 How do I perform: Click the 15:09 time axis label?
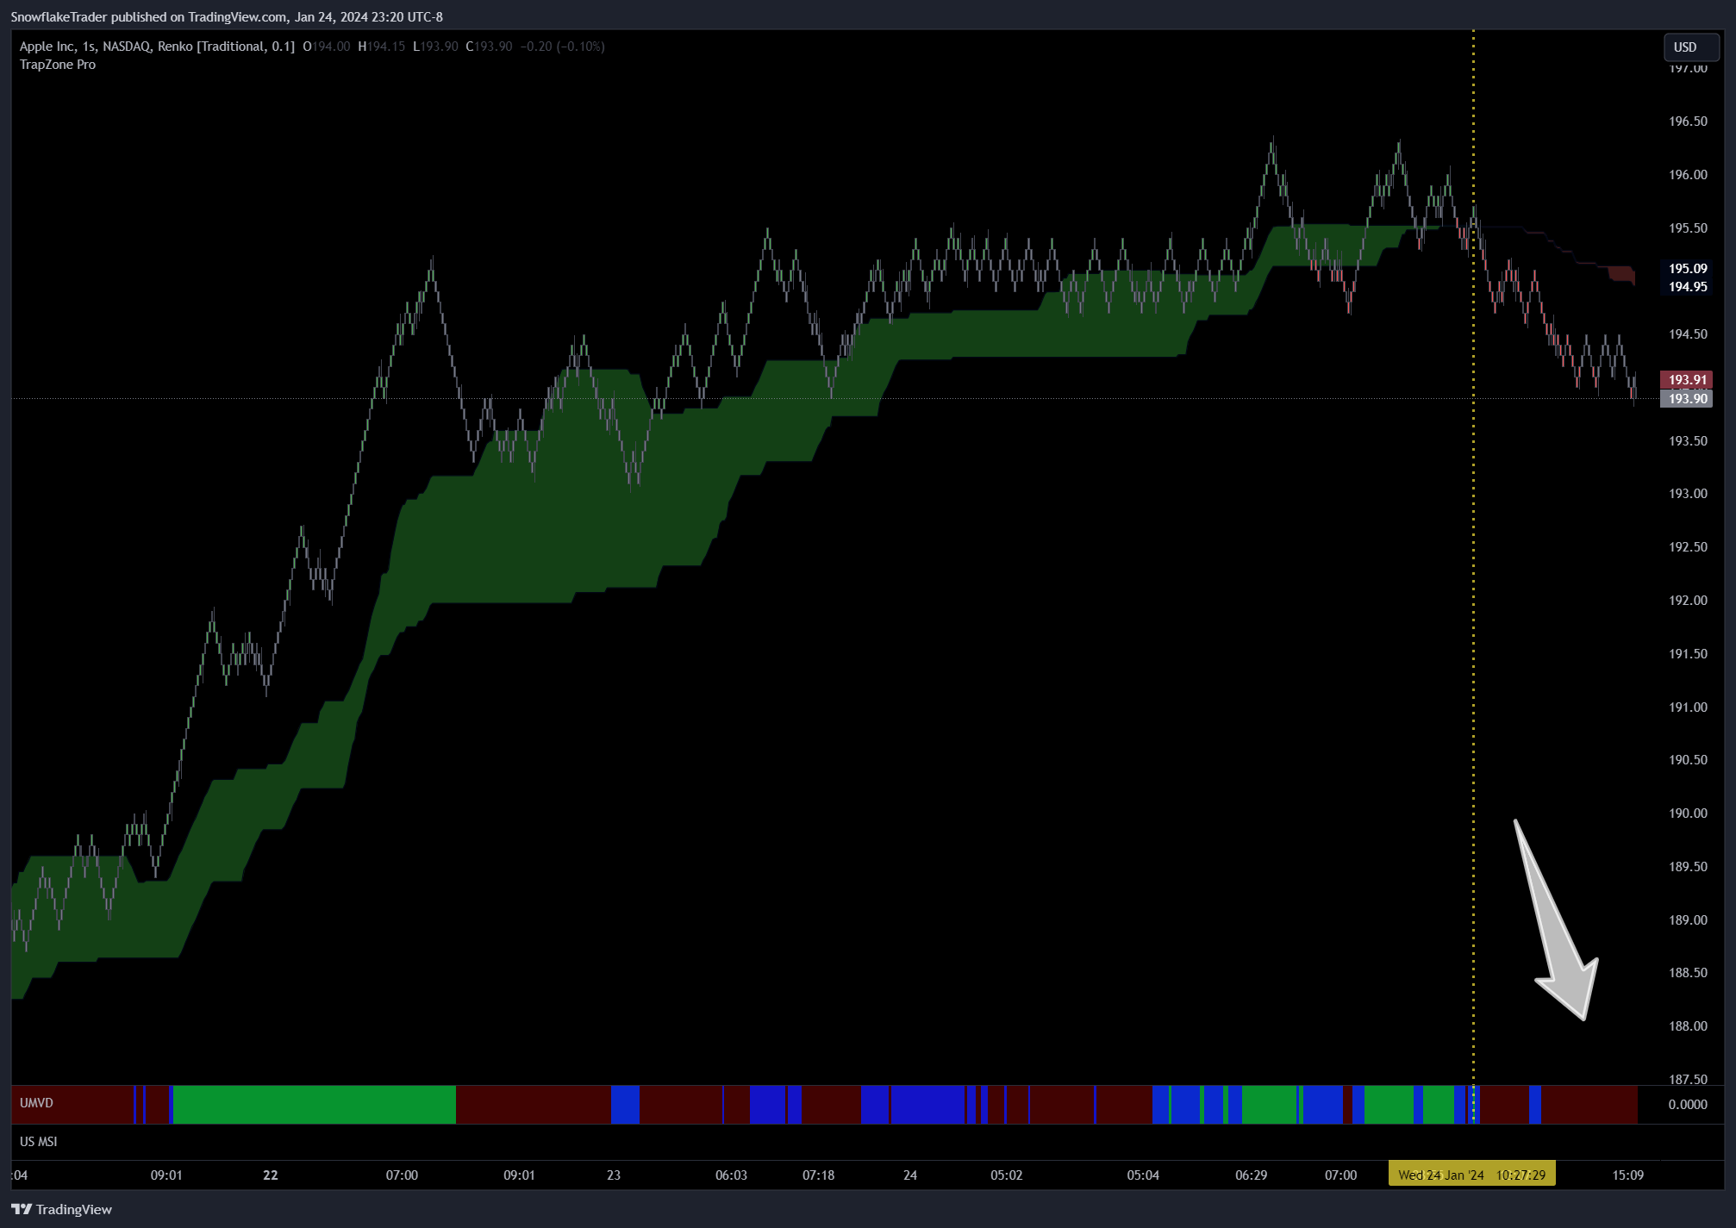[1627, 1175]
